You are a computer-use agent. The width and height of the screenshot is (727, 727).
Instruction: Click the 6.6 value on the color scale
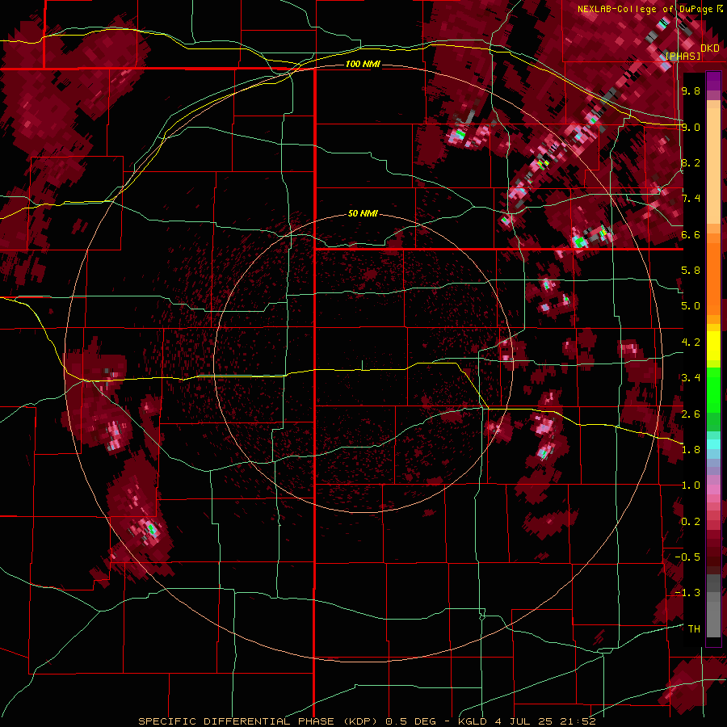point(691,234)
